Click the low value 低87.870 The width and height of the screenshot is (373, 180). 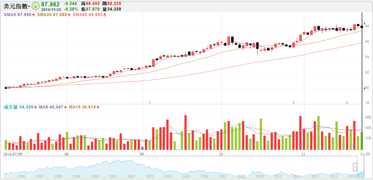90,9
